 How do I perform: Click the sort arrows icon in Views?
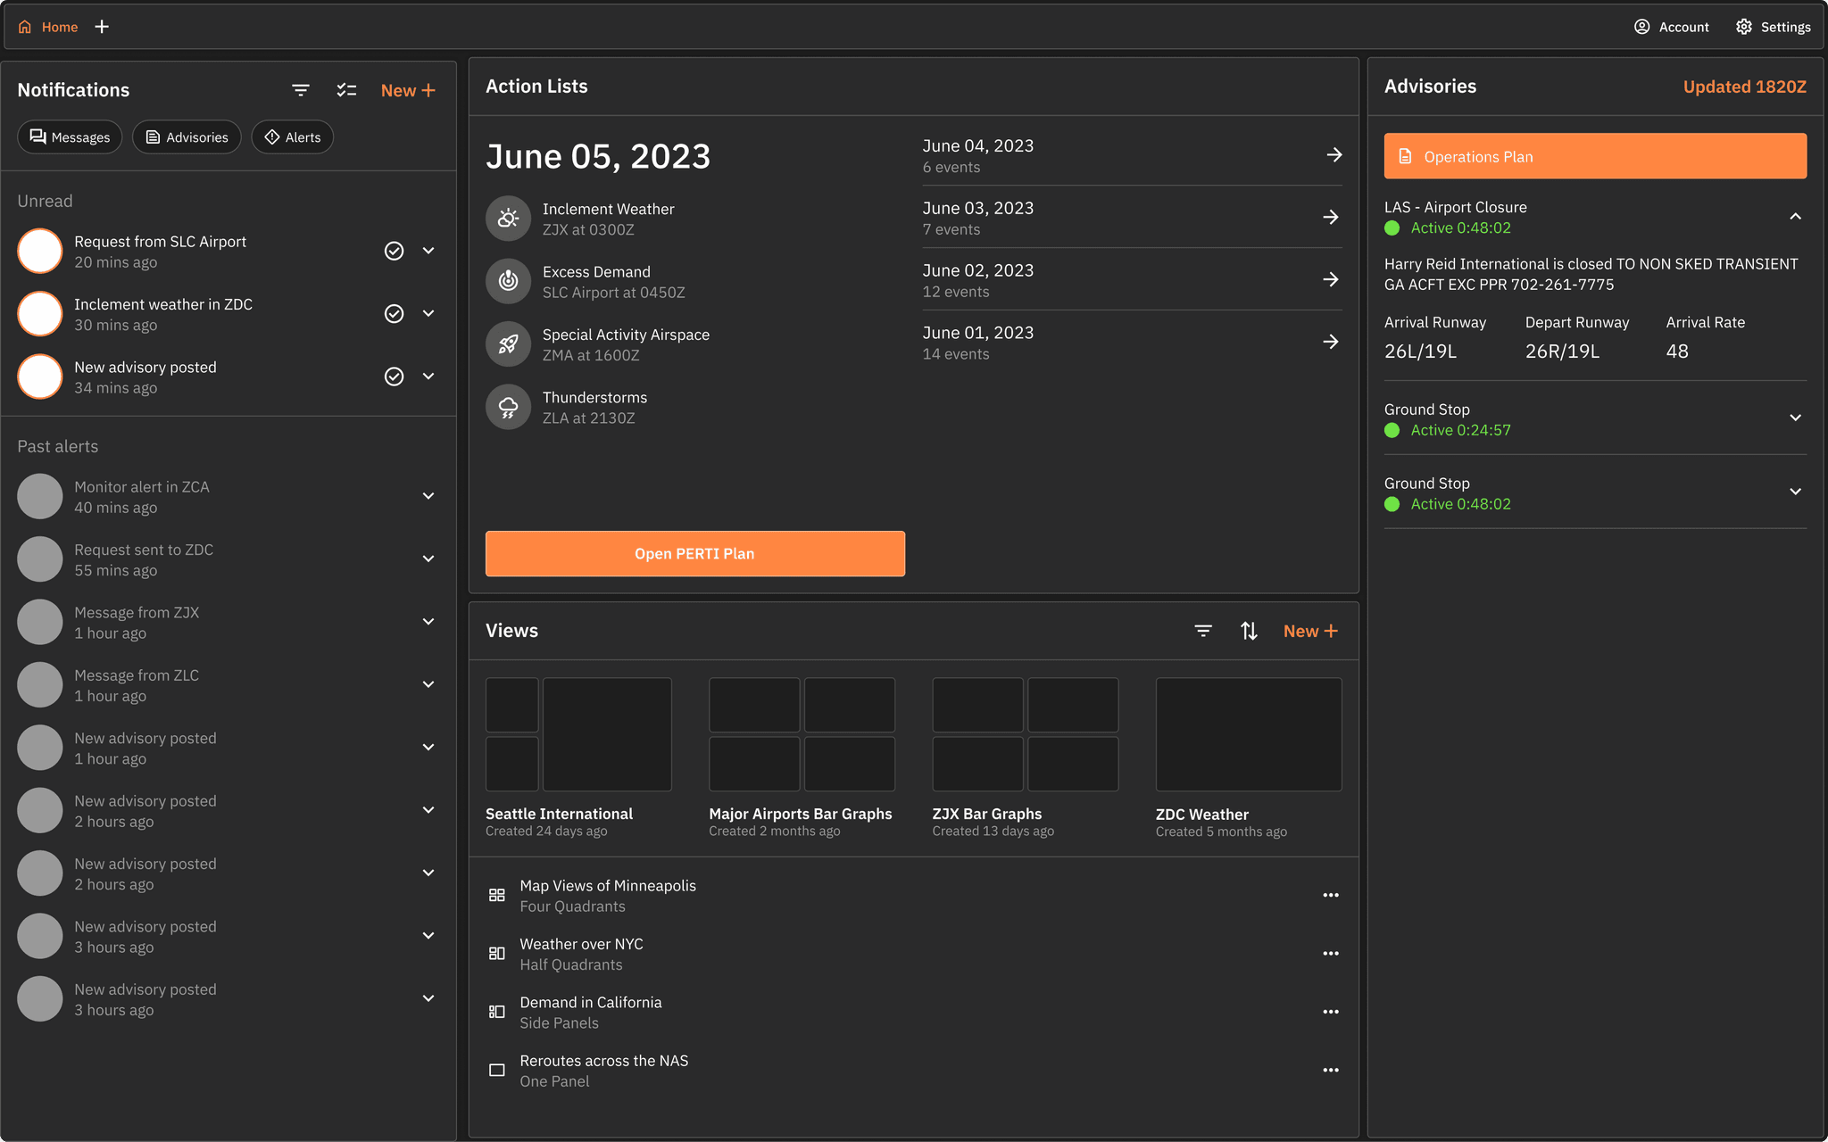[x=1249, y=631]
